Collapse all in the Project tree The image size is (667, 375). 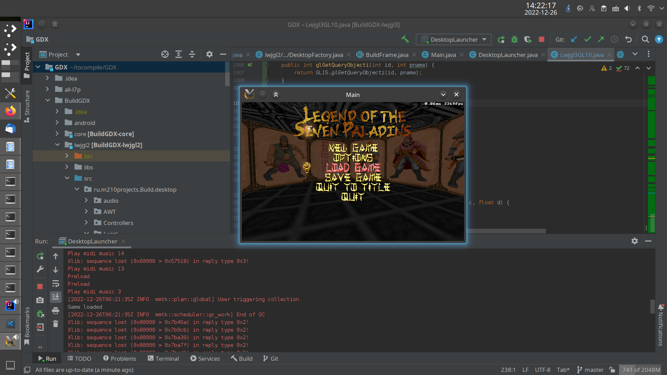[x=192, y=54]
